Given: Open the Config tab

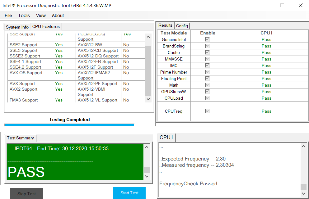Looking at the screenshot, I should coord(182,26).
